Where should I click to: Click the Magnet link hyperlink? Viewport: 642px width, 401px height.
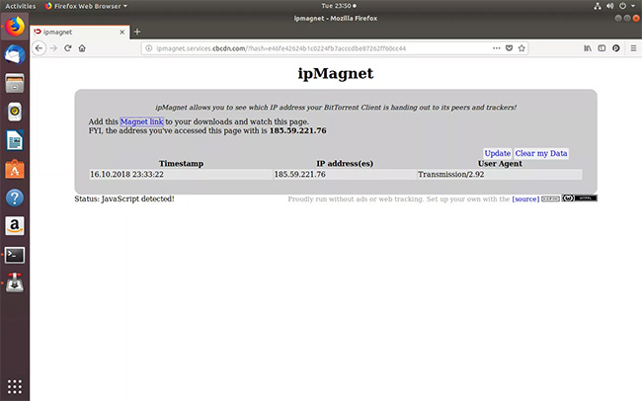[141, 121]
